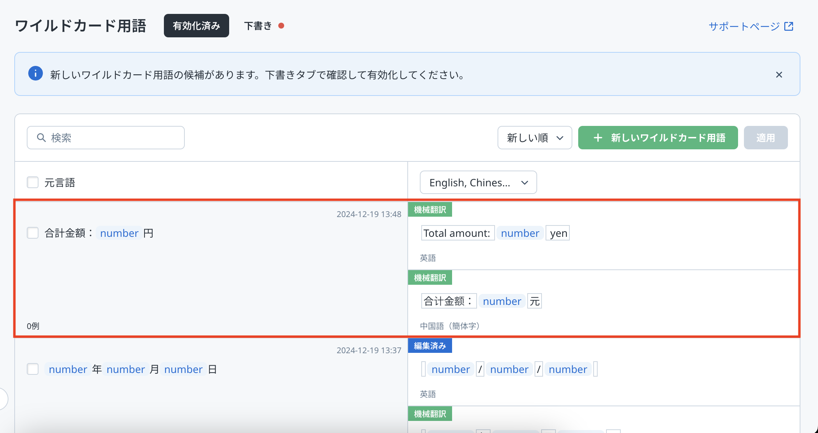Image resolution: width=818 pixels, height=433 pixels.
Task: Click the blue 編集済み badge
Action: point(430,346)
